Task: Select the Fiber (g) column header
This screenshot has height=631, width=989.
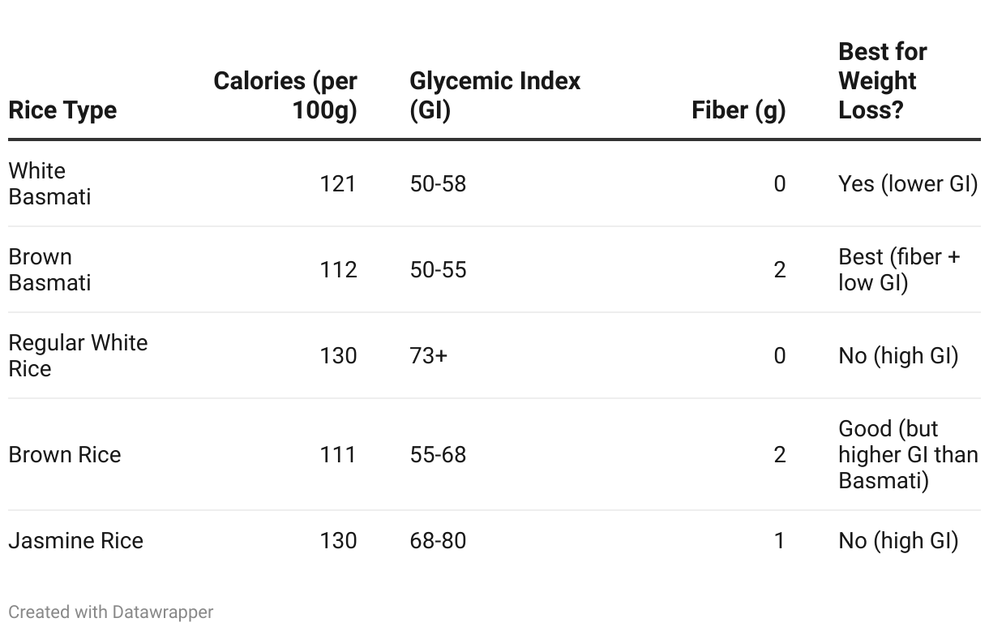Action: (739, 110)
